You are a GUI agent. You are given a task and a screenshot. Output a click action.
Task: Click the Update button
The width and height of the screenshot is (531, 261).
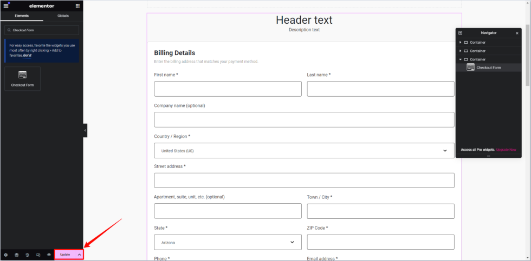pyautogui.click(x=65, y=255)
